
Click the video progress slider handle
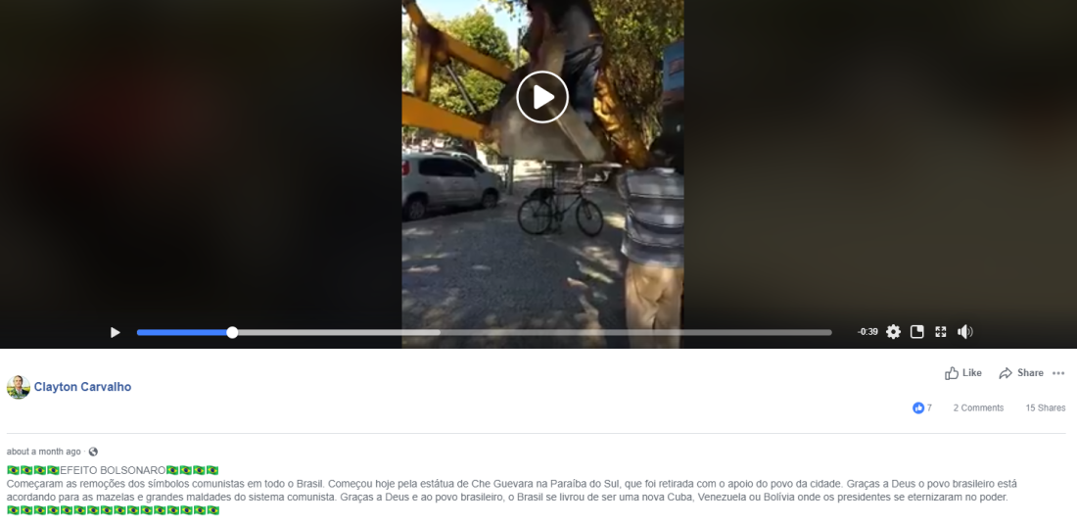click(x=232, y=333)
